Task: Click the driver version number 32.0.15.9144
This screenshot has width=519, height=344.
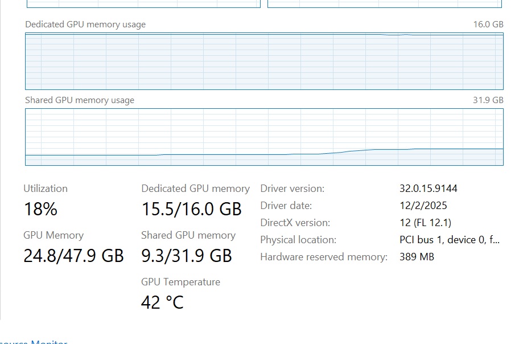Action: 428,189
